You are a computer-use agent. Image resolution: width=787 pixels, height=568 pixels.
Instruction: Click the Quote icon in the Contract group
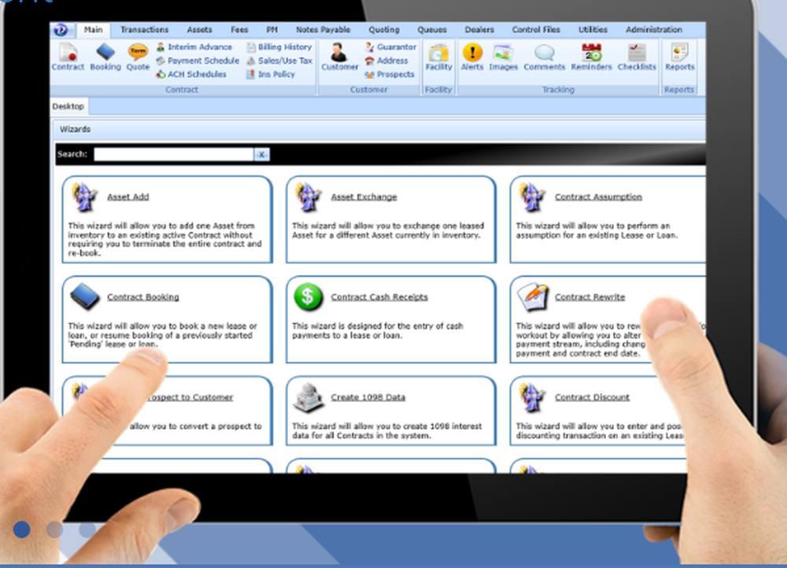[138, 57]
